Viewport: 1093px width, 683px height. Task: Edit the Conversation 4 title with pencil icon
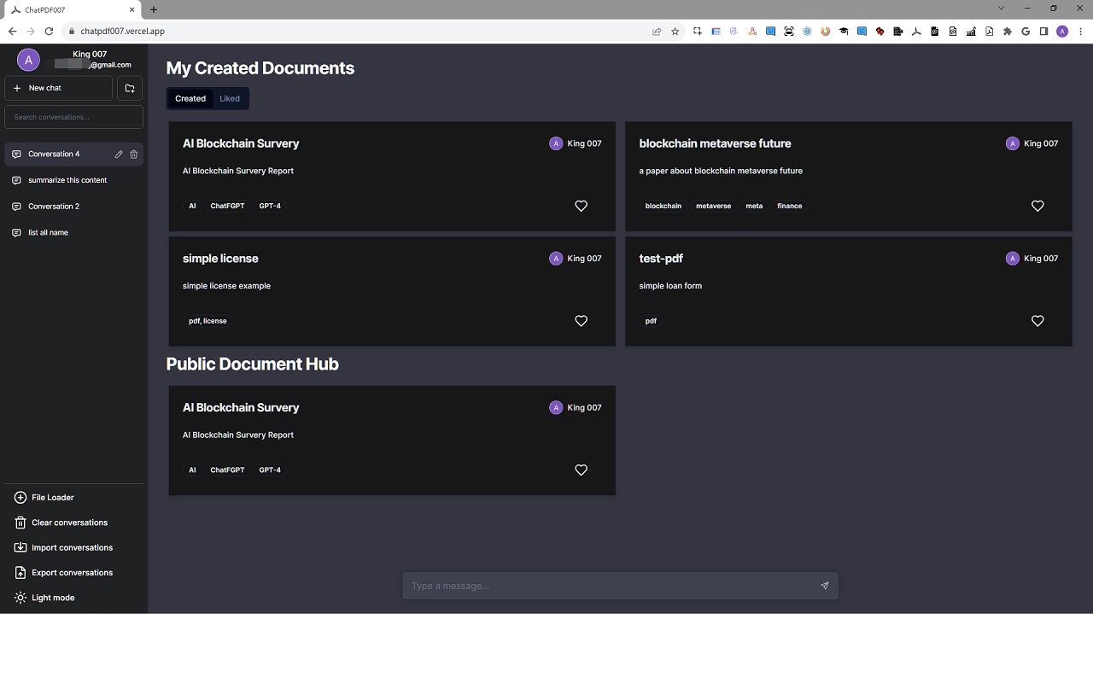(119, 155)
